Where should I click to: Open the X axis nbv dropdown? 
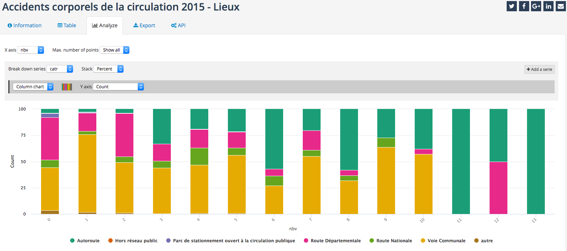pos(31,50)
